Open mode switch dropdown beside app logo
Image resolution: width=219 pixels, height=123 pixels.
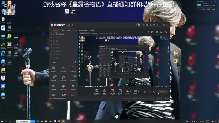(x=69, y=25)
